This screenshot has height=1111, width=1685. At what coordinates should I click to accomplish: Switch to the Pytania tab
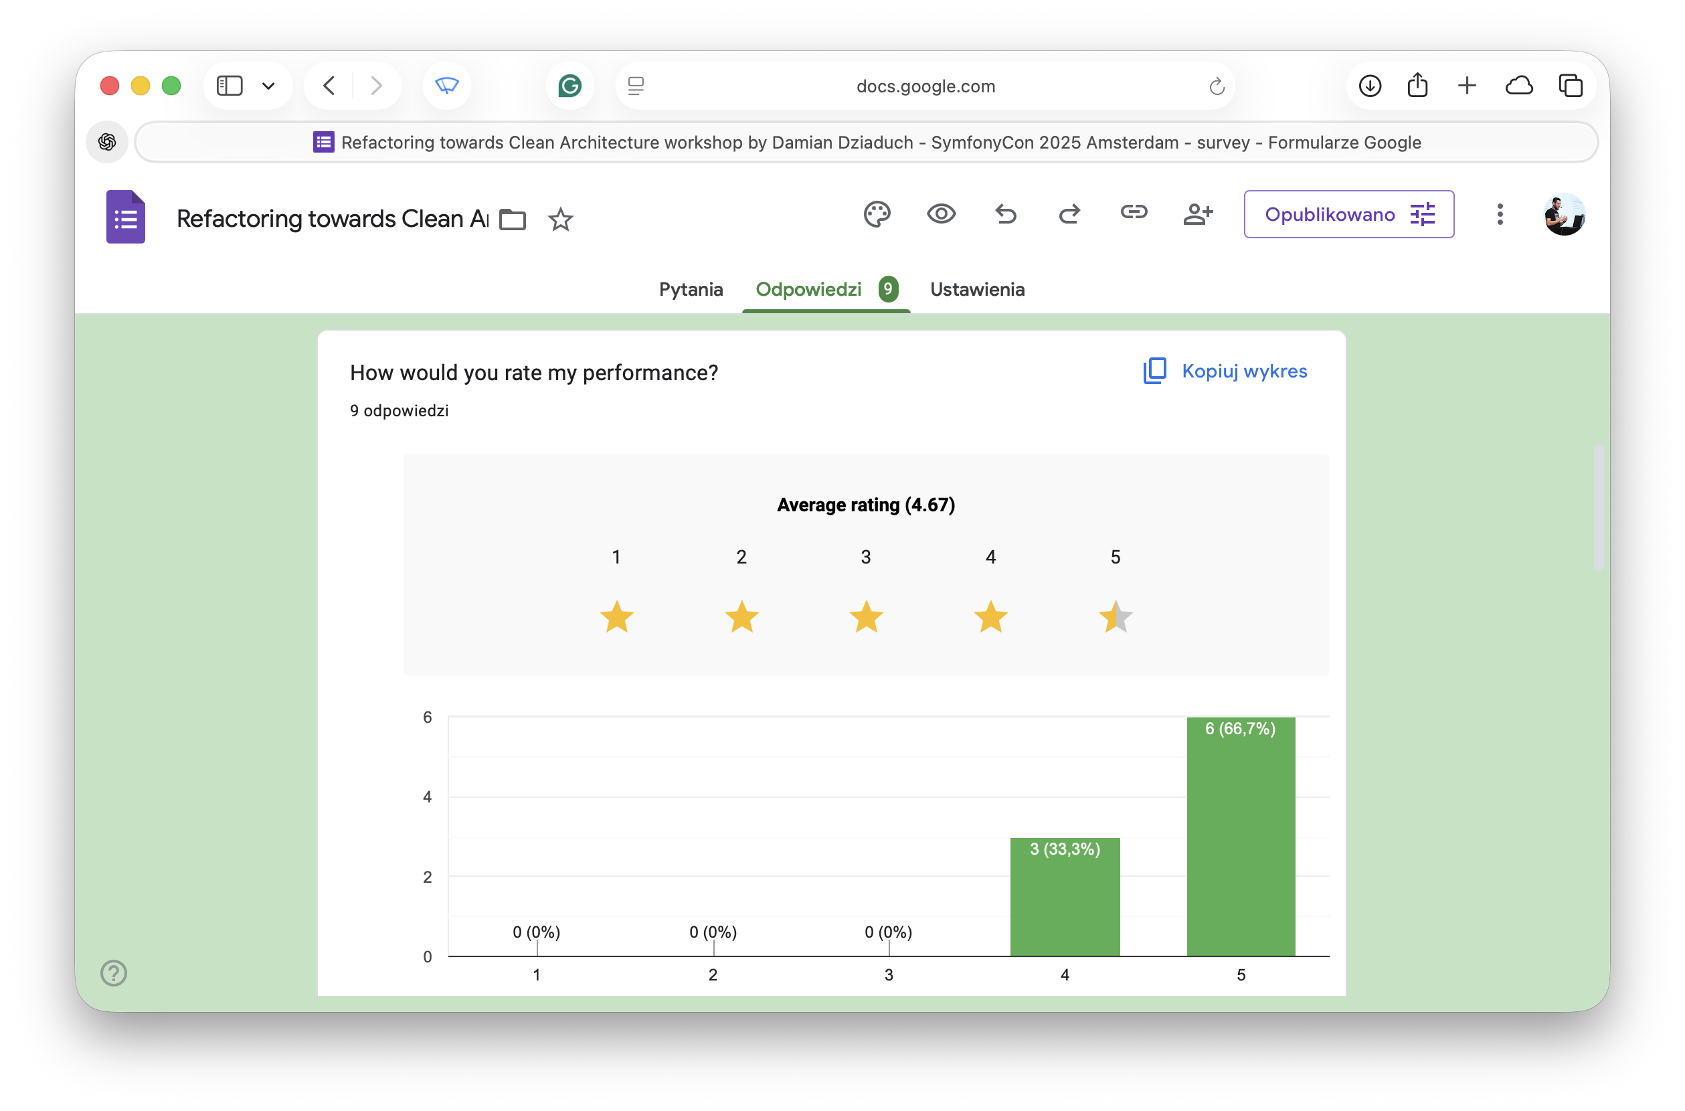coord(691,289)
